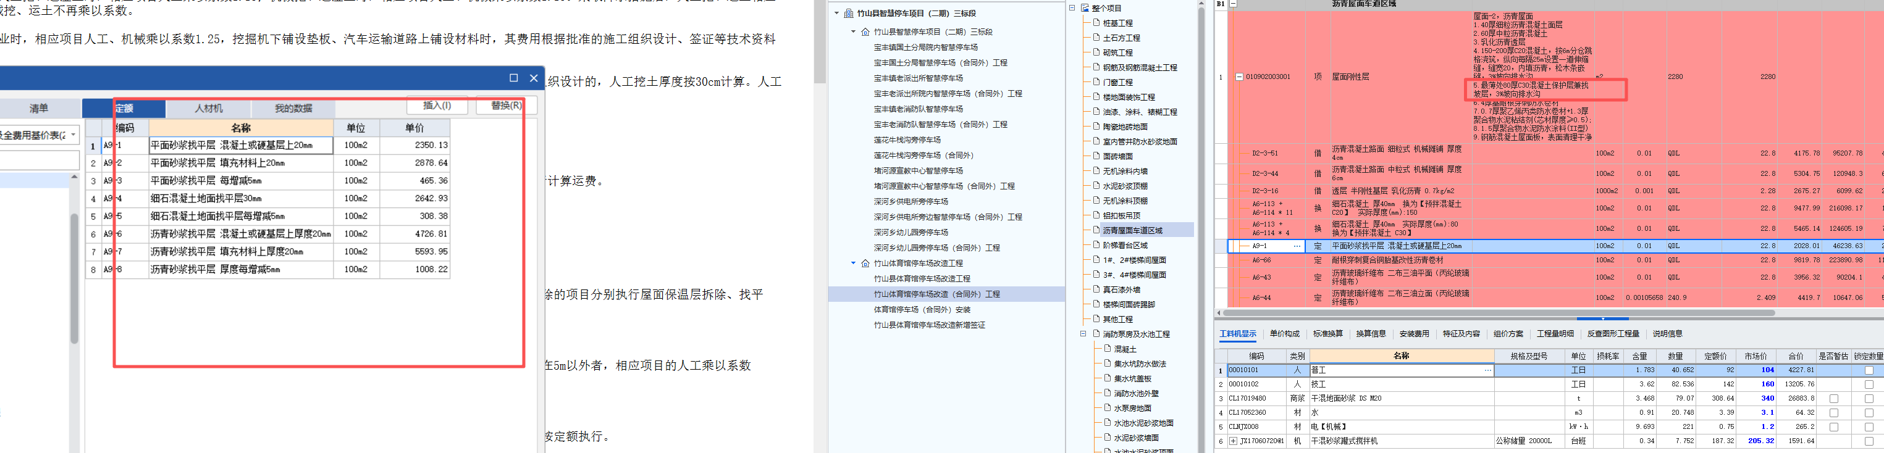The height and width of the screenshot is (453, 1884).
Task: Select 宝丰镇老派出所智慧停车场 in the project tree
Action: click(918, 77)
